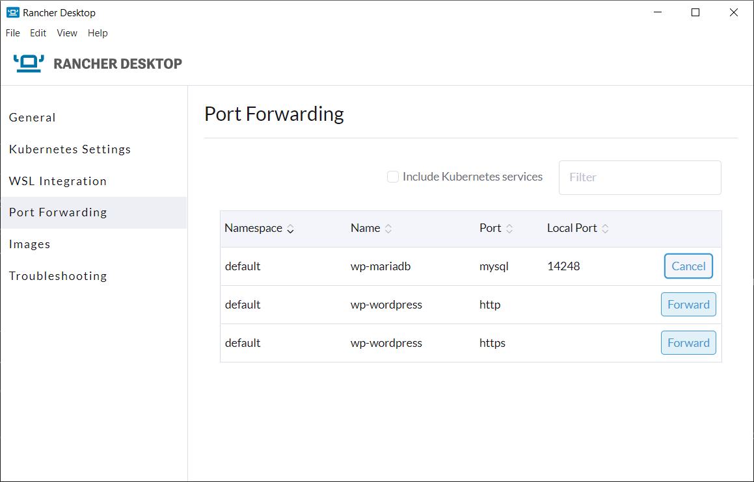Open the File menu
This screenshot has width=754, height=482.
13,33
